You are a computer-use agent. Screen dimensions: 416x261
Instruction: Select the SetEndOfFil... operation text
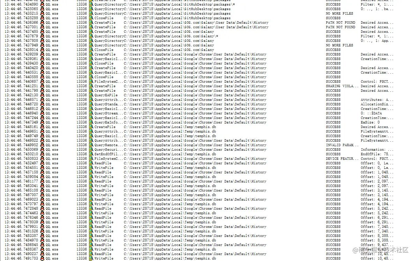[108, 154]
